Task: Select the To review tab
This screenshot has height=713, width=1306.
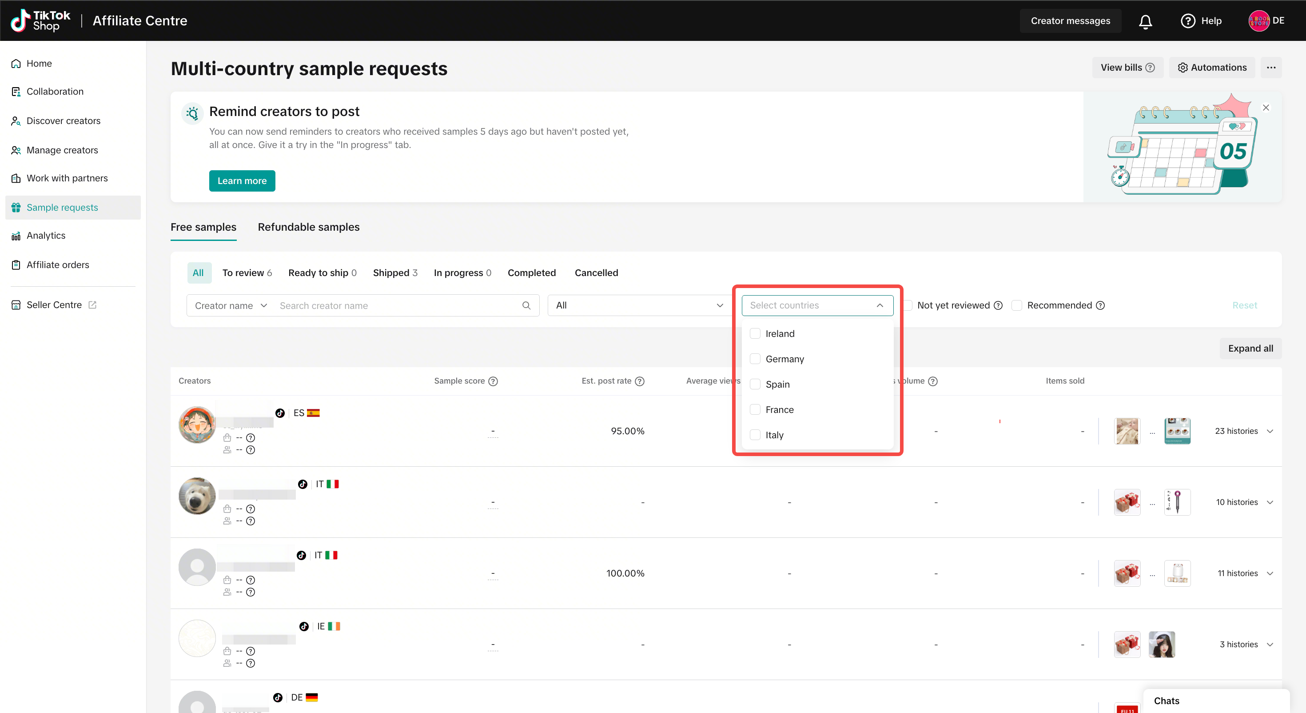Action: (247, 273)
